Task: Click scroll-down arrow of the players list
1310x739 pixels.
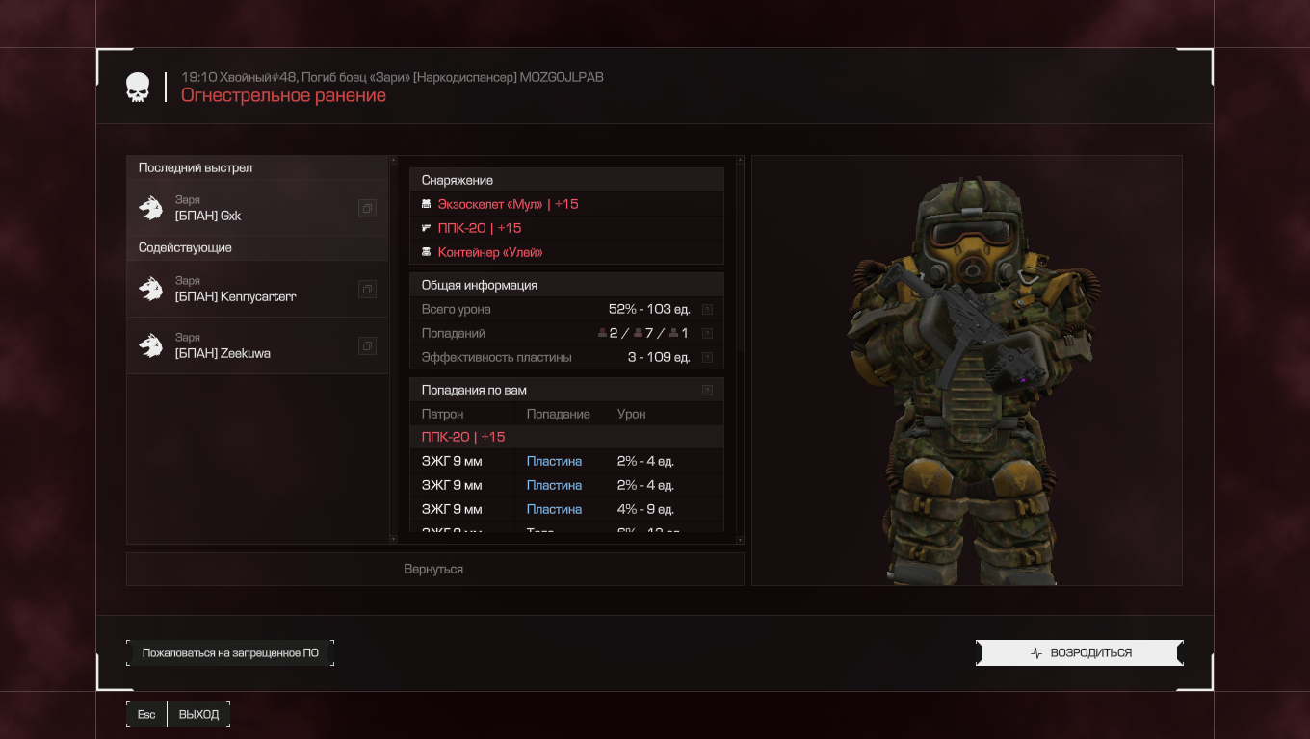Action: pyautogui.click(x=392, y=540)
